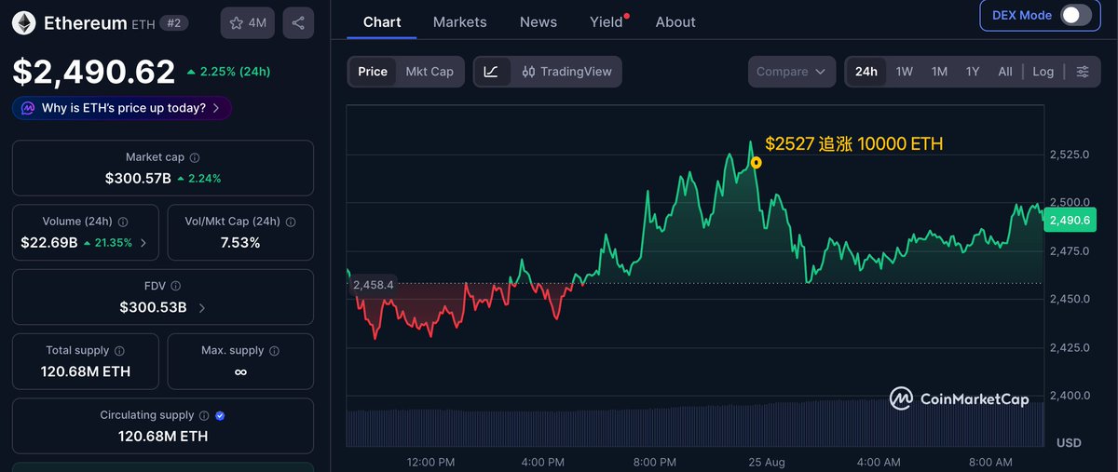Select 1Y time range
The width and height of the screenshot is (1118, 472).
(x=973, y=72)
